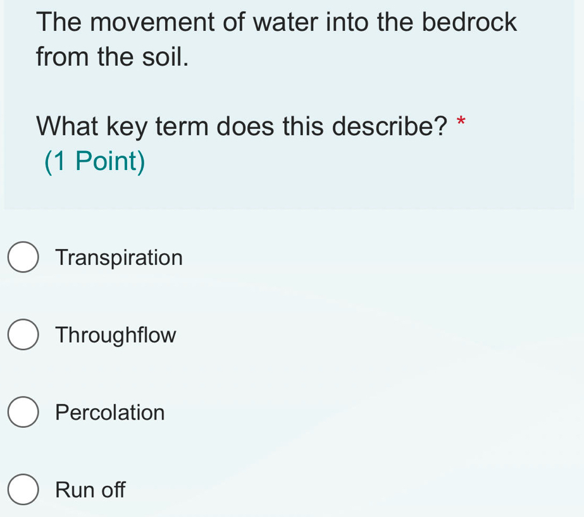Click the (1 Point) label
The height and width of the screenshot is (517, 584).
[94, 161]
